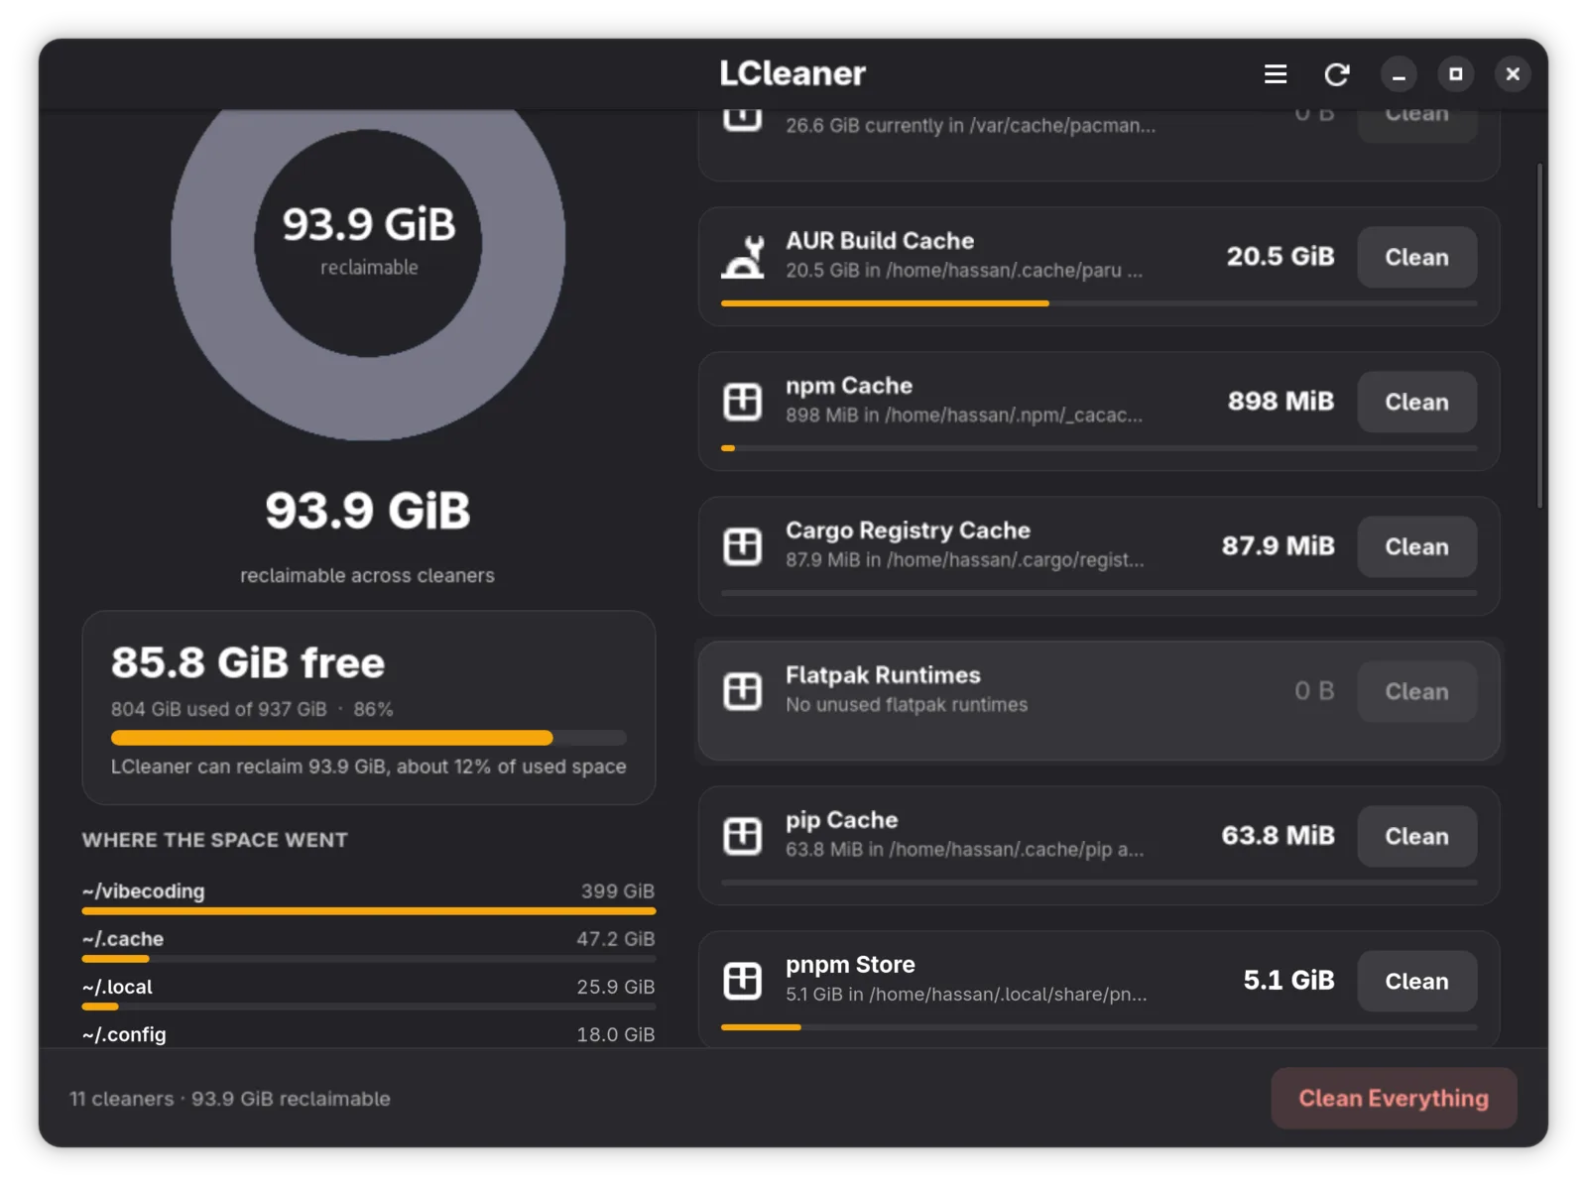
Task: Click Clean button for Flatpak Runtimes
Action: pyautogui.click(x=1416, y=692)
